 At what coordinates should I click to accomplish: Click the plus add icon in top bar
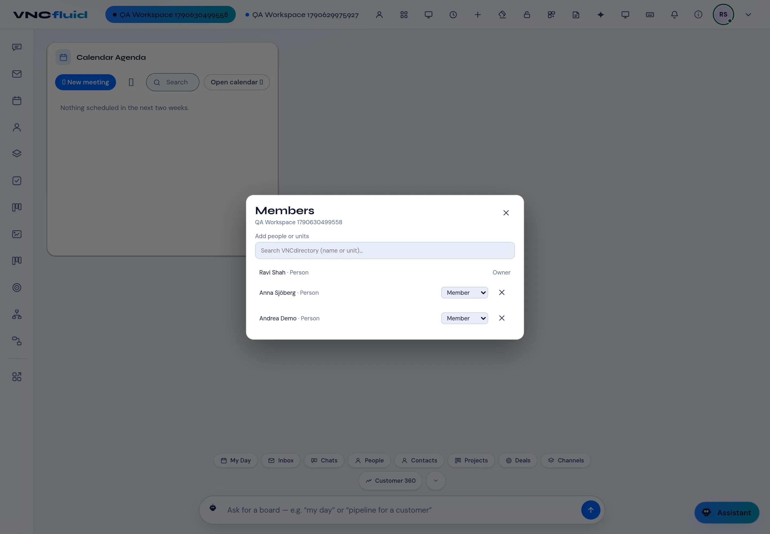point(478,15)
